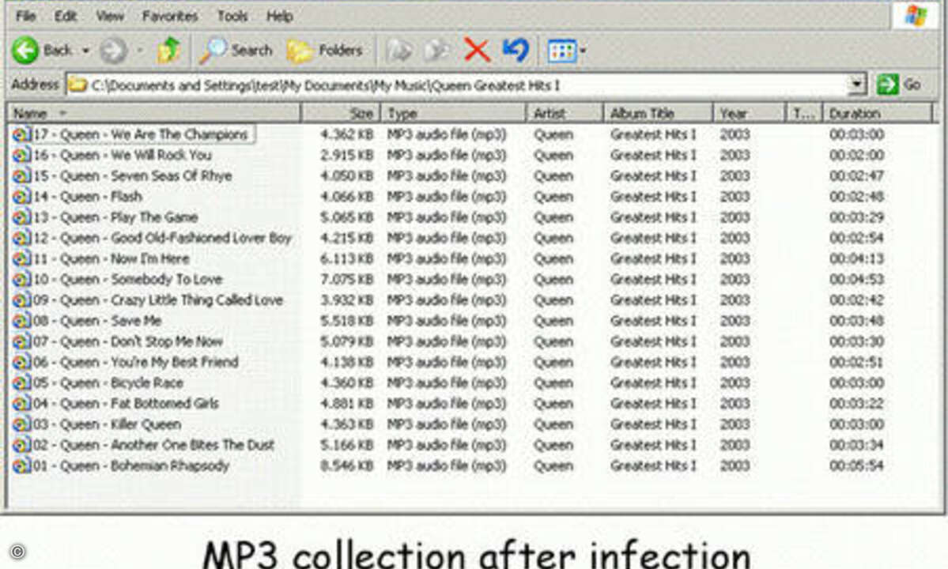Click duration 00:04:53 for Somebody To Love

pos(856,279)
